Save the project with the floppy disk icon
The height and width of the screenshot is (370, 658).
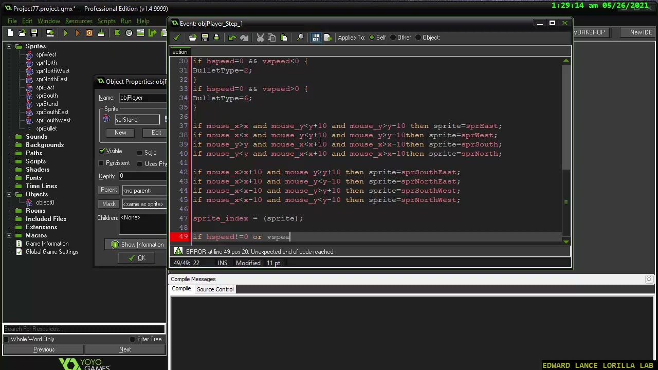click(x=34, y=33)
